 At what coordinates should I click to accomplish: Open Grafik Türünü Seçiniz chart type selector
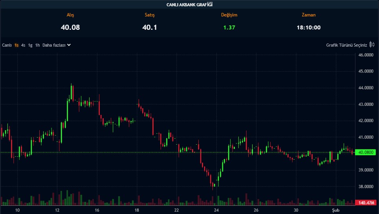[346, 45]
